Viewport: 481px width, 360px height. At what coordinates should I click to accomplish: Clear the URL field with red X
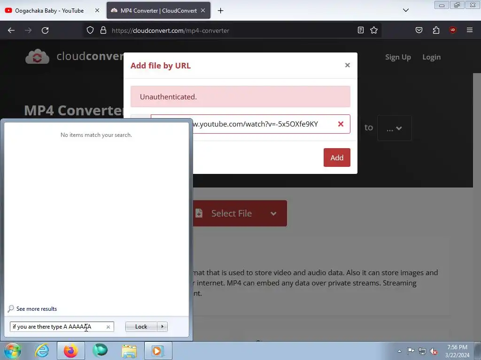click(341, 124)
